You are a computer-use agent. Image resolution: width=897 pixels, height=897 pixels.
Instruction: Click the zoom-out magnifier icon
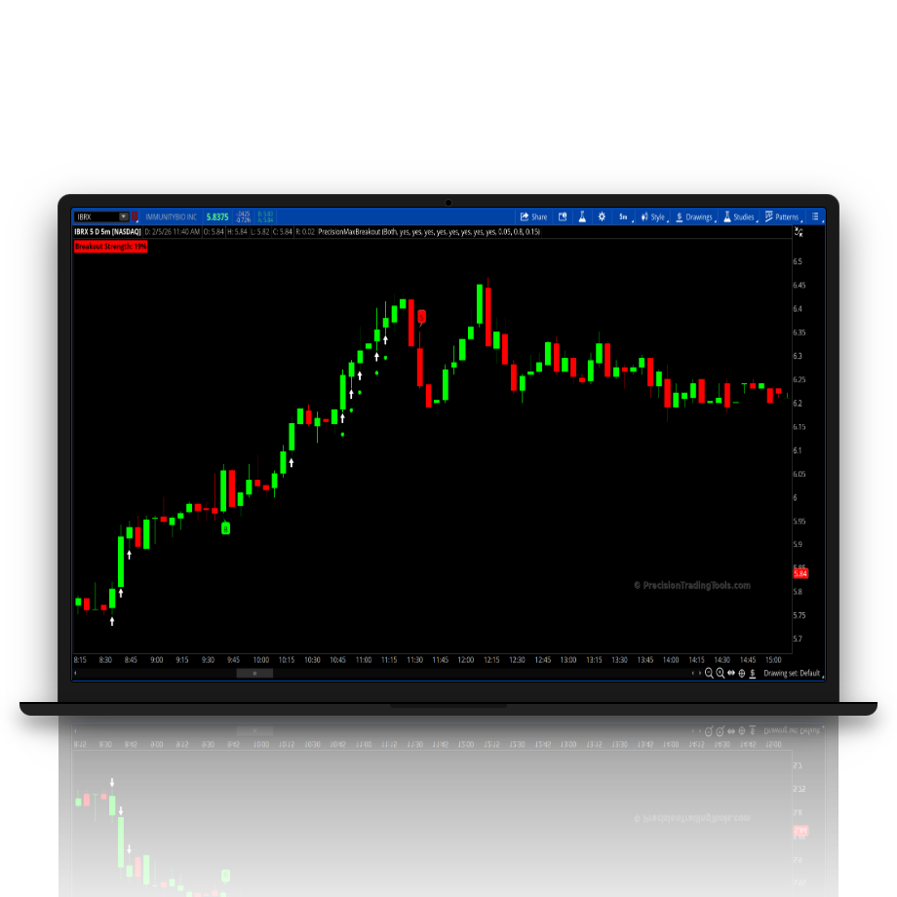click(x=710, y=673)
